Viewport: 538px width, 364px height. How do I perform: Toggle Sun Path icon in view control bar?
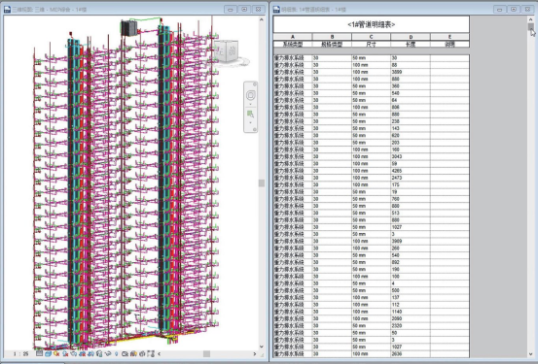click(56, 353)
